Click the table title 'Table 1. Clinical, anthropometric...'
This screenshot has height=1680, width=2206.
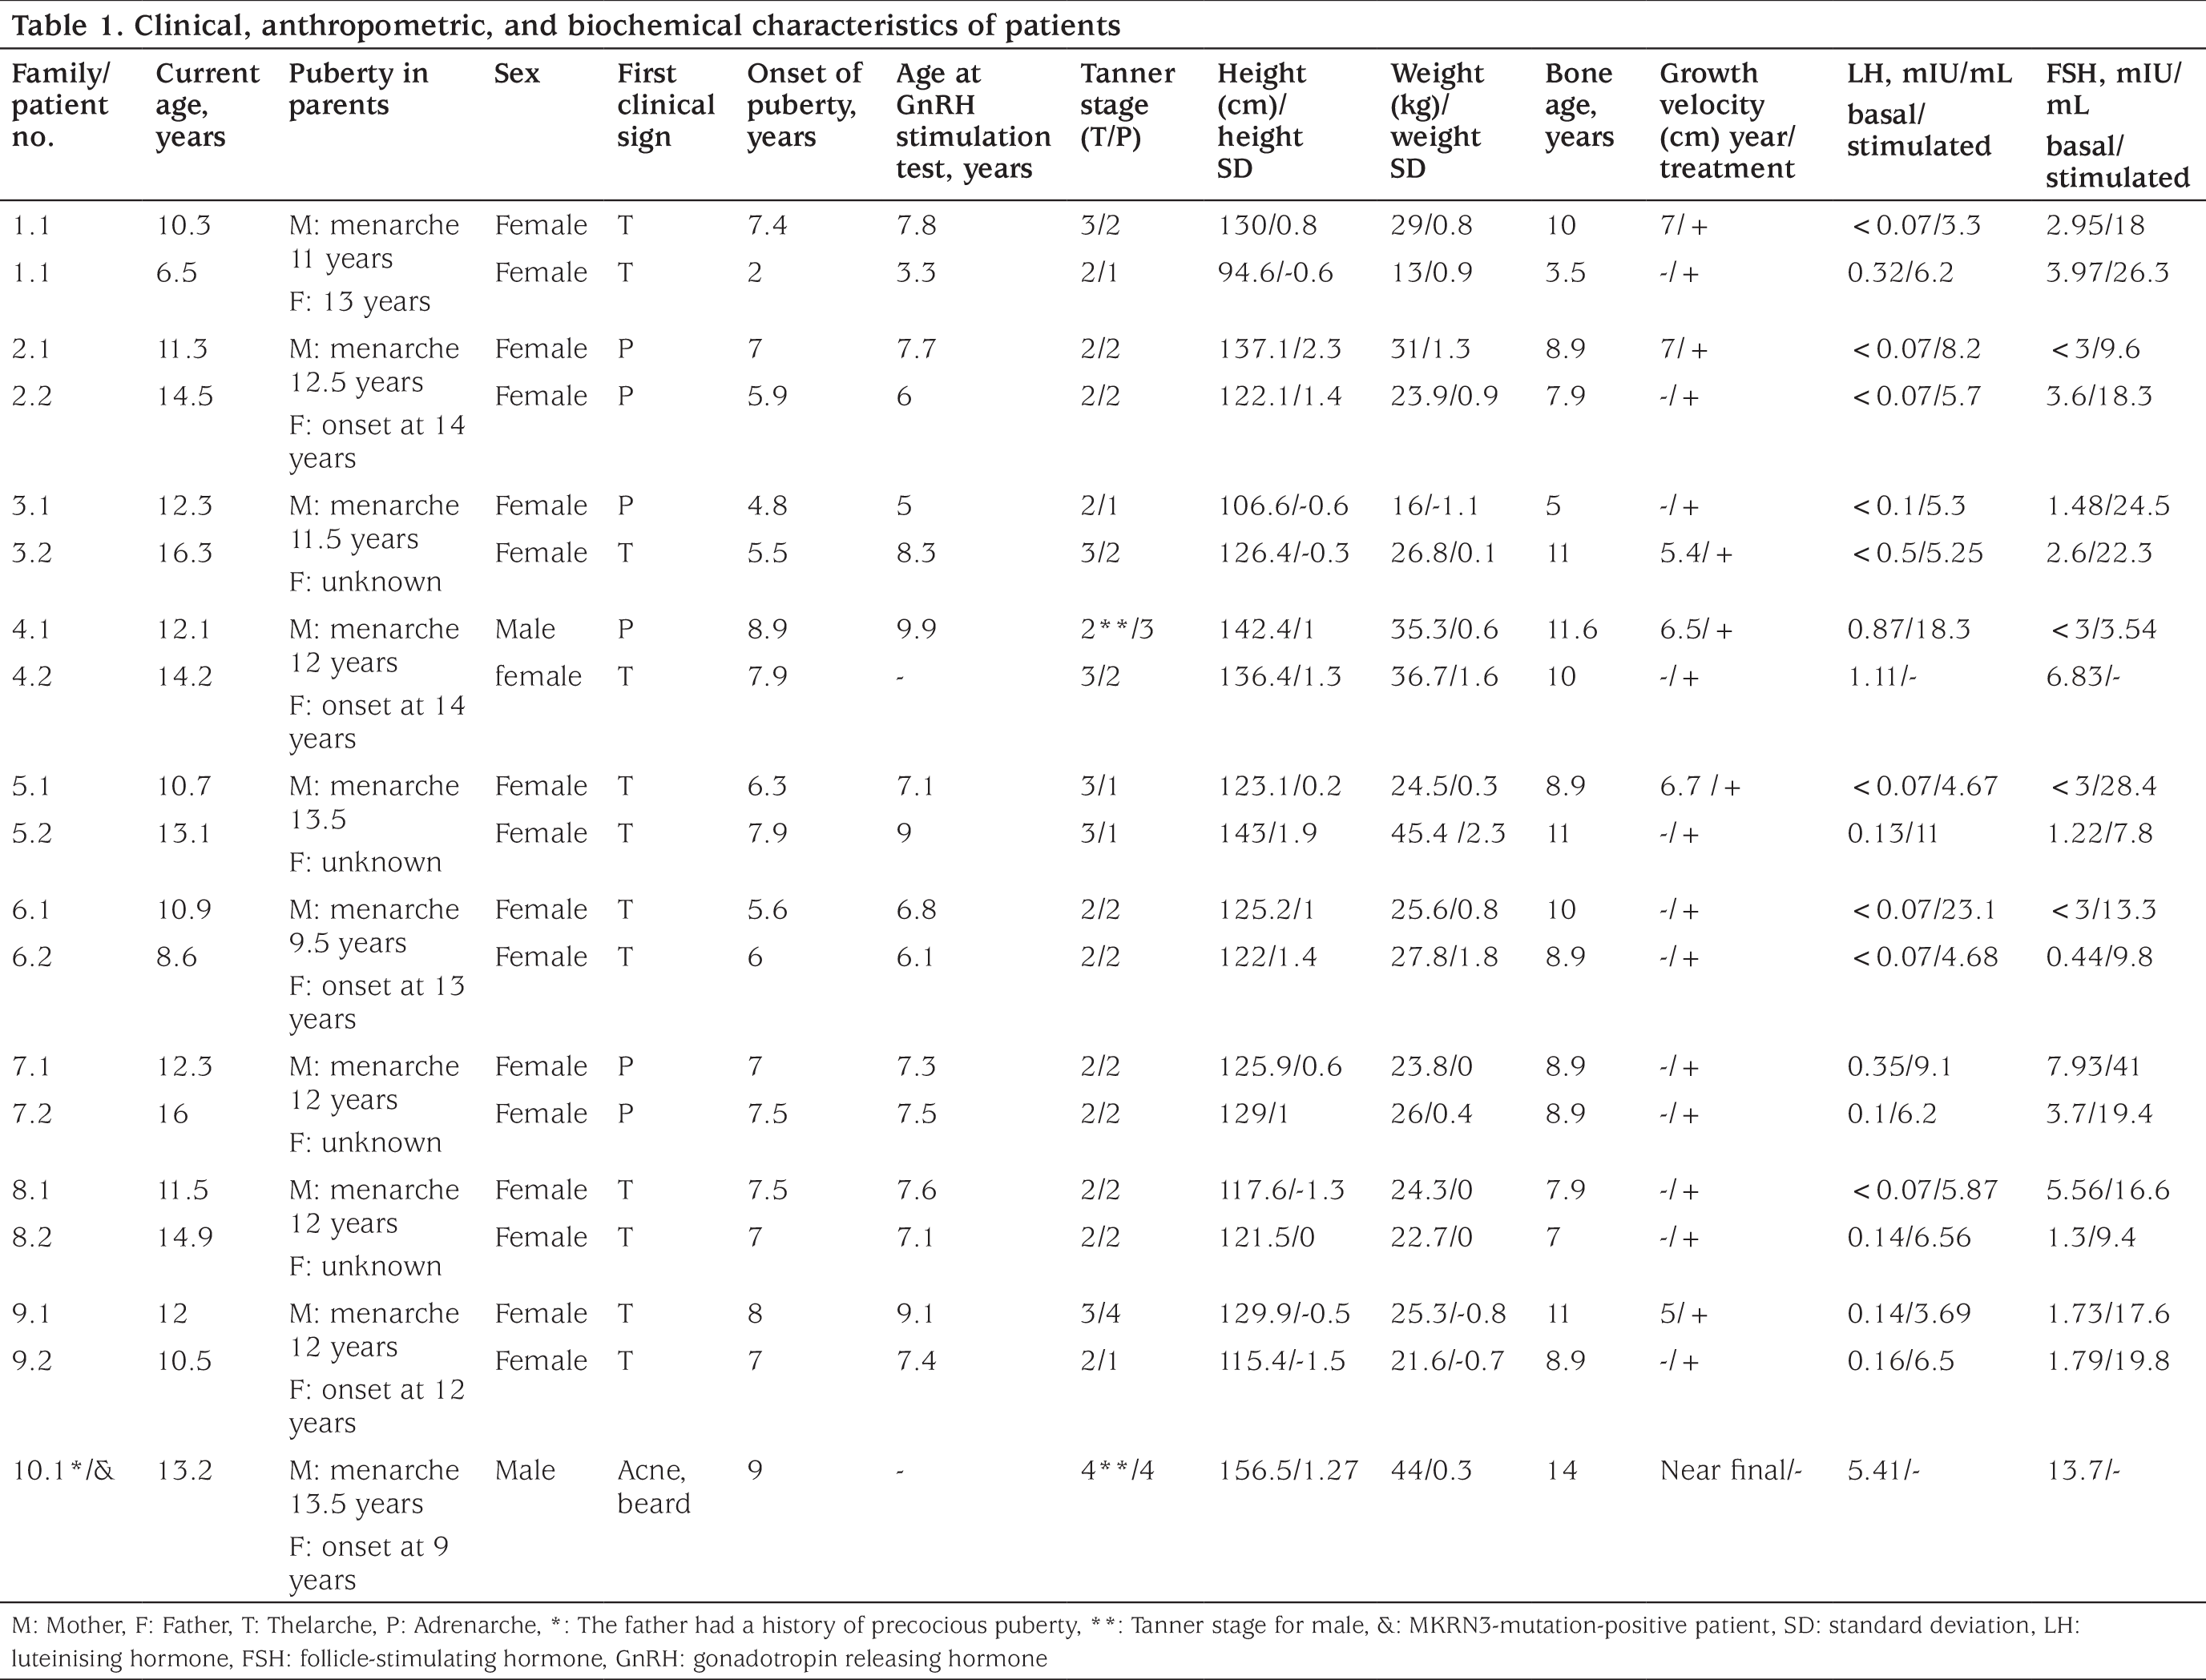[565, 25]
